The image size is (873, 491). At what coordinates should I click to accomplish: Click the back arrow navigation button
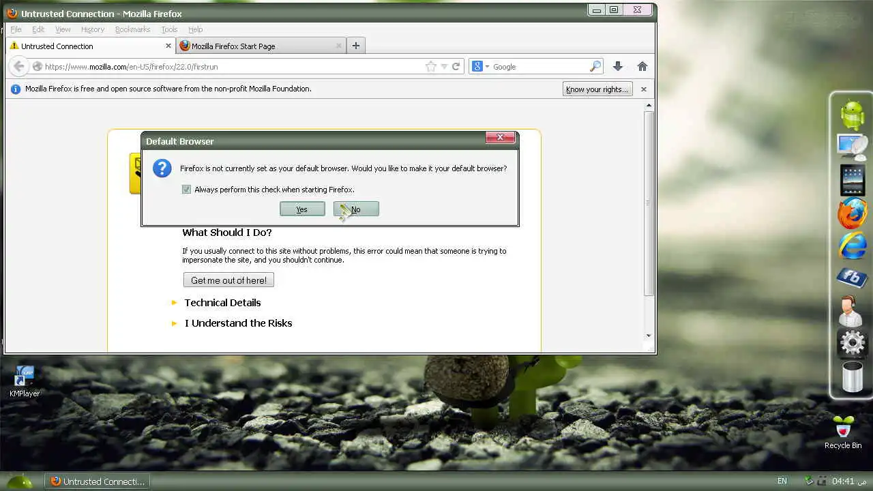pyautogui.click(x=19, y=66)
